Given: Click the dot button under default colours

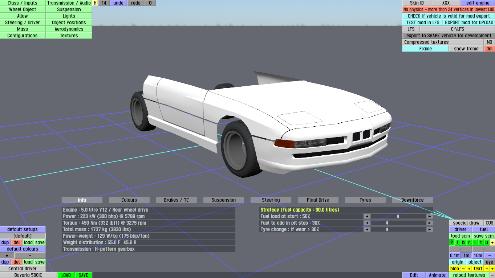Looking at the screenshot, I should [7, 255].
